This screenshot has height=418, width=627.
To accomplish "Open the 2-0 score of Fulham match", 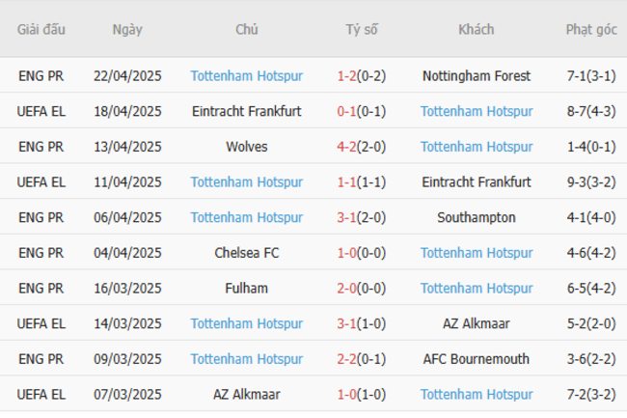I will [347, 289].
